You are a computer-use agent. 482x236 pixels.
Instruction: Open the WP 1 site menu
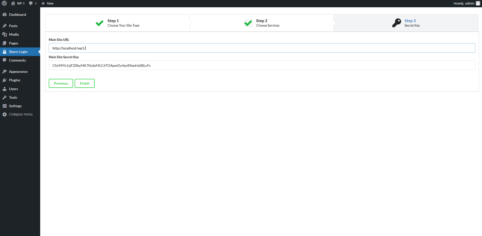point(18,3)
